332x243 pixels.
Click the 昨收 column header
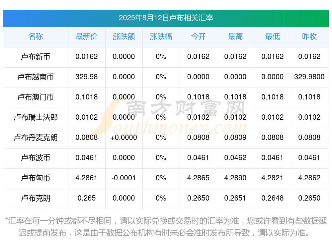(309, 36)
